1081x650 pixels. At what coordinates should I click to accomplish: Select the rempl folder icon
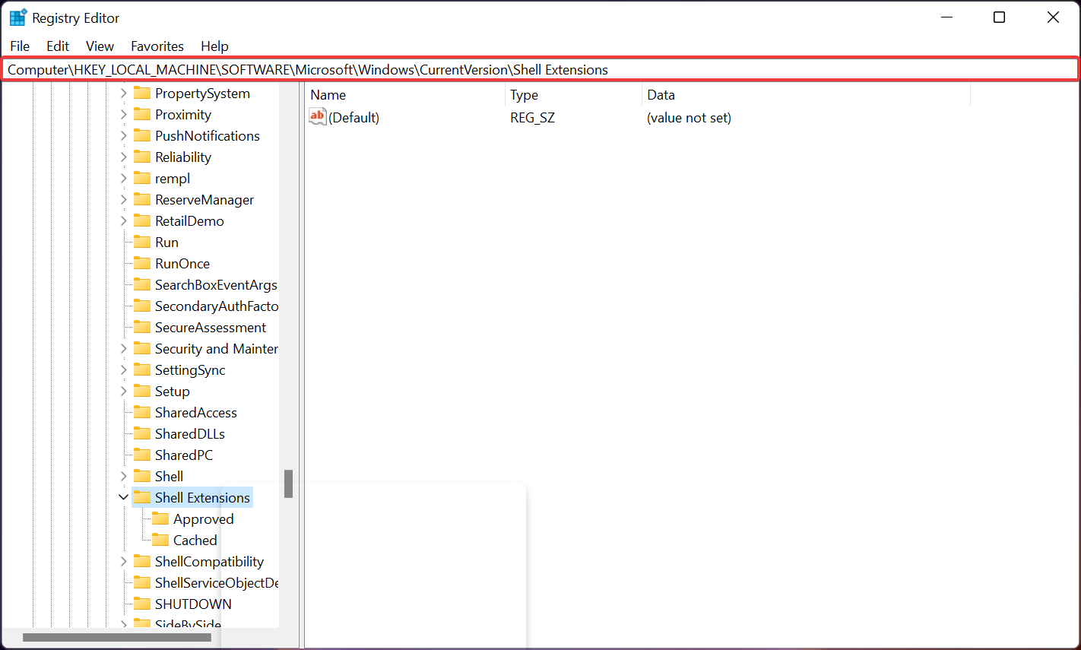pyautogui.click(x=142, y=178)
